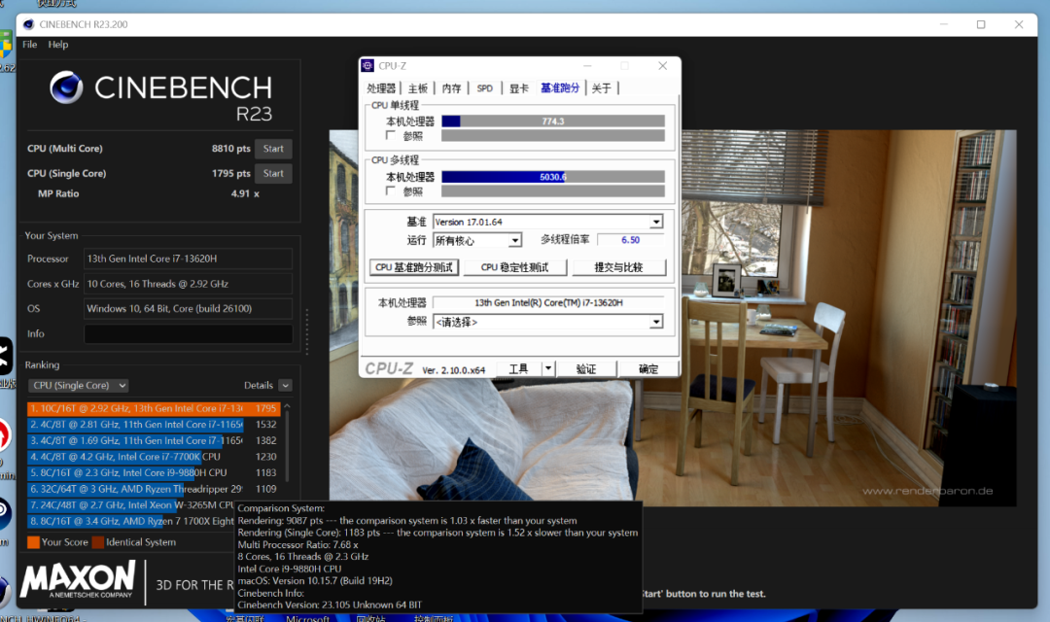1050x622 pixels.
Task: Click the 提交与比较 button
Action: click(x=618, y=267)
